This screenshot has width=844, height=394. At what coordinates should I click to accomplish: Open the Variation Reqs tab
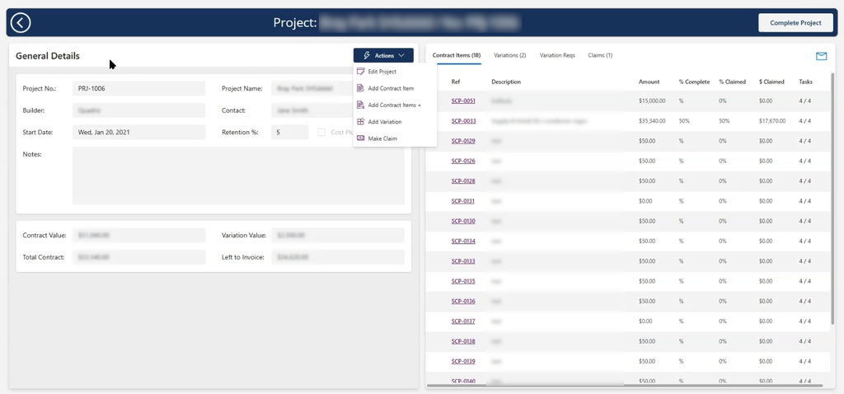click(557, 55)
